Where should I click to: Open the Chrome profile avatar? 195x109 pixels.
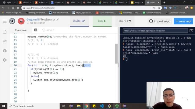pos(187,8)
